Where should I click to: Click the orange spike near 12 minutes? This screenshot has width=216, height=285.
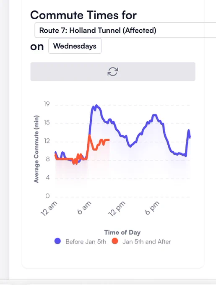coord(89,135)
